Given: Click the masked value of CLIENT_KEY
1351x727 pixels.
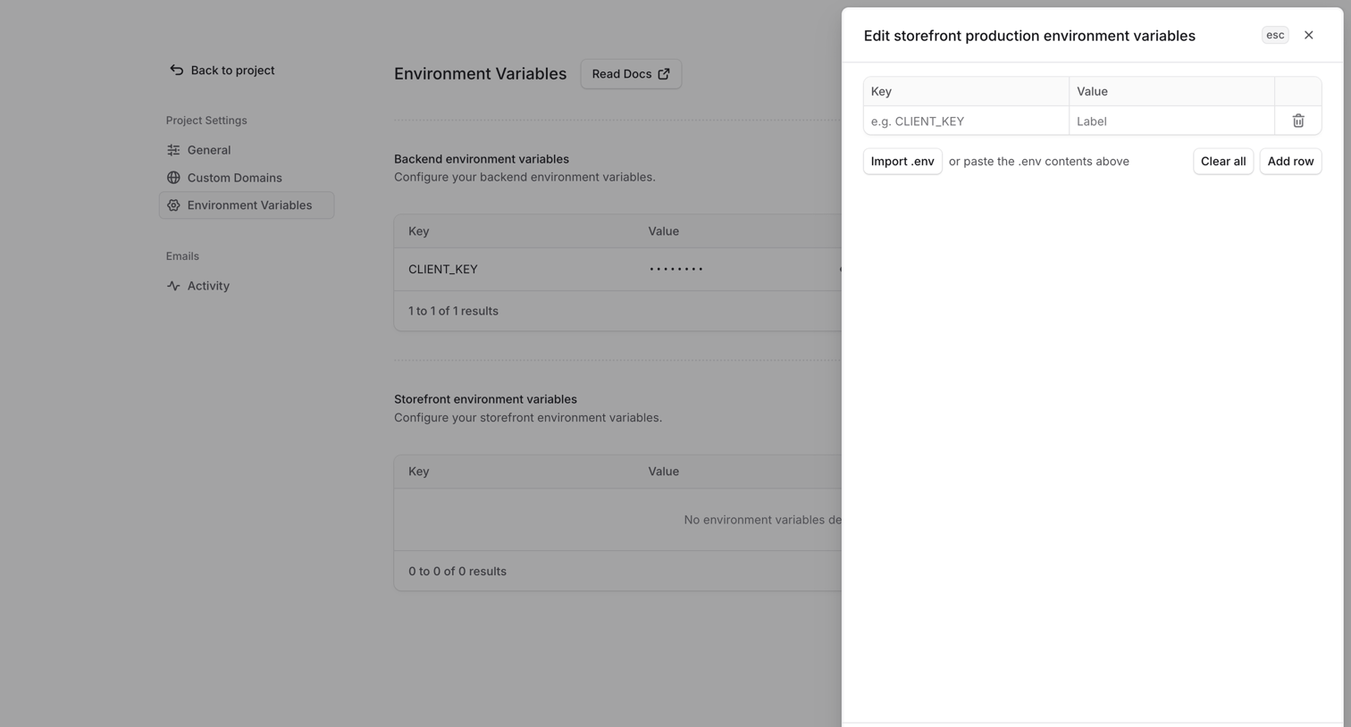Looking at the screenshot, I should (676, 269).
